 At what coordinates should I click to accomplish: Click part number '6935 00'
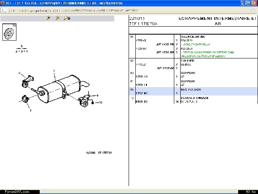[142, 101]
